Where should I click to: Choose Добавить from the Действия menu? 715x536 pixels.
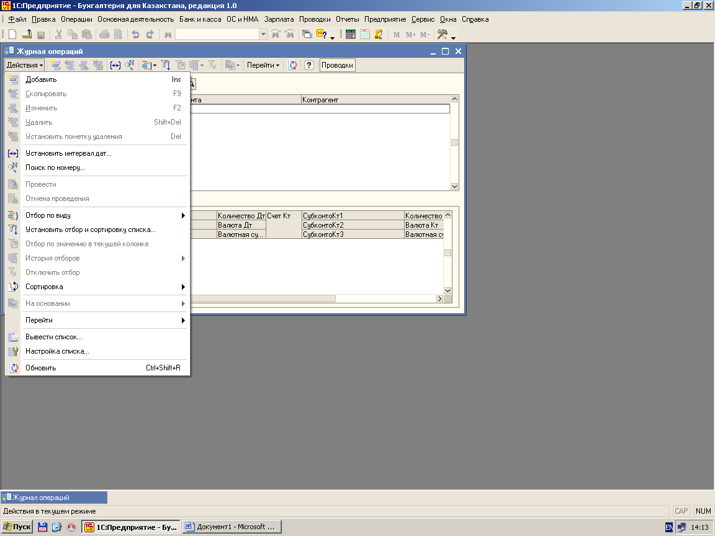coord(97,79)
